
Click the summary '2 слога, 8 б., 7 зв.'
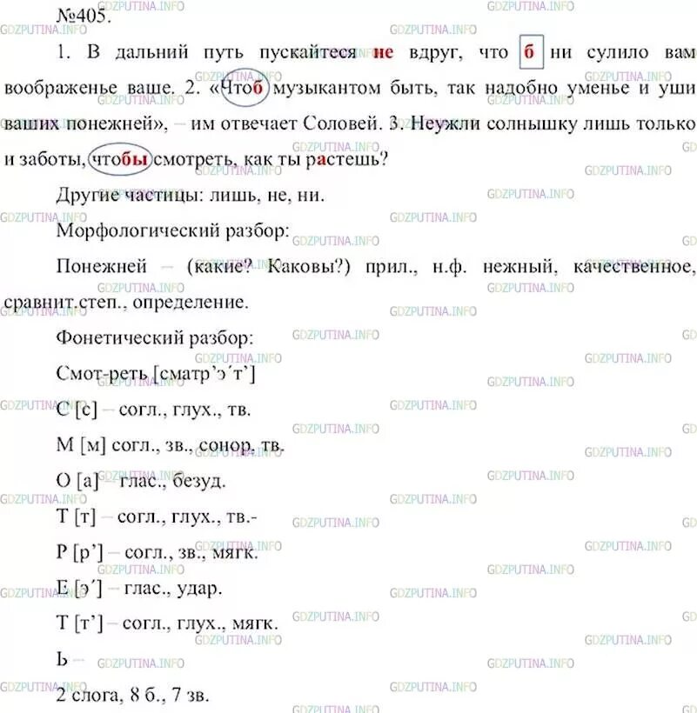133,695
